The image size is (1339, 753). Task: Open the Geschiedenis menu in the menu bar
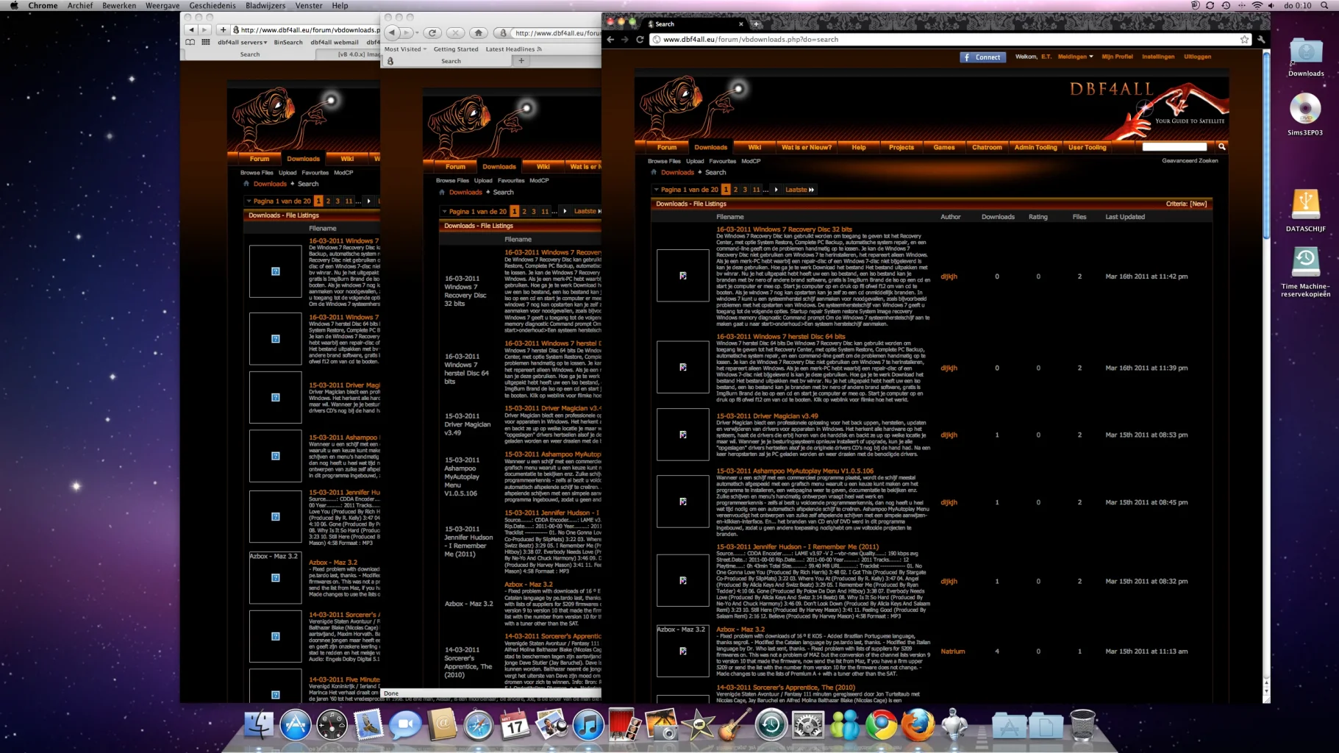coord(213,5)
